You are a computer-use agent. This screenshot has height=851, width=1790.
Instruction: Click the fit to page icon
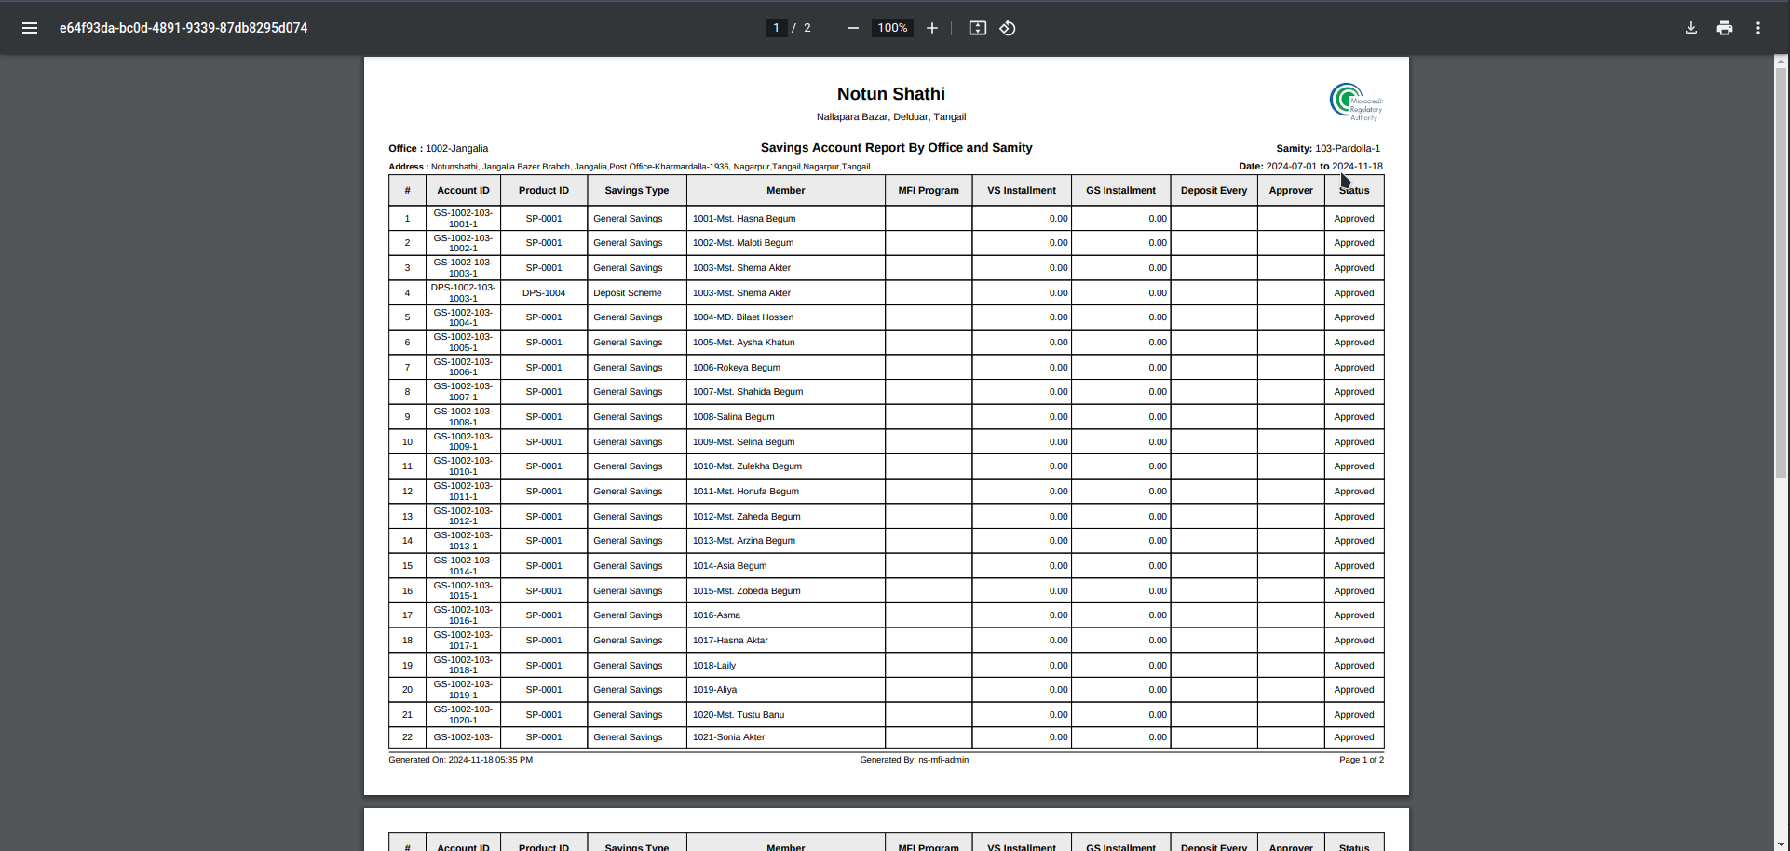(x=977, y=28)
